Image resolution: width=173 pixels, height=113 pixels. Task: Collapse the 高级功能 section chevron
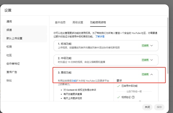pyautogui.click(x=152, y=74)
